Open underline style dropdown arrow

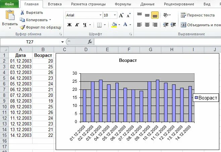tap(90, 25)
